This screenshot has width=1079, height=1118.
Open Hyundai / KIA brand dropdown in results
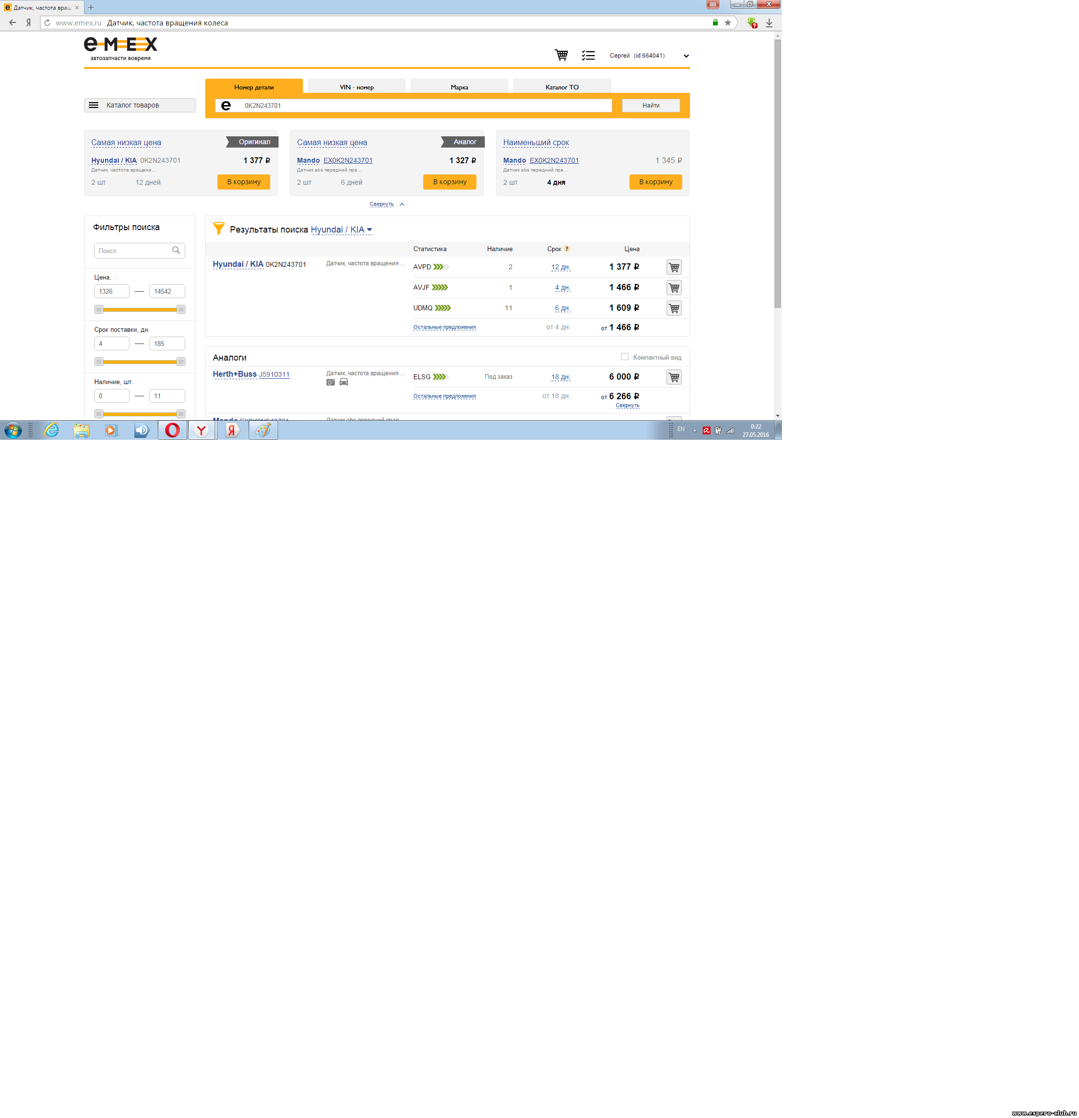click(341, 229)
